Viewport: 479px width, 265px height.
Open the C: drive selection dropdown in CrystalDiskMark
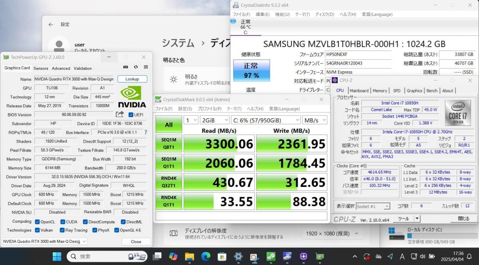tap(266, 120)
